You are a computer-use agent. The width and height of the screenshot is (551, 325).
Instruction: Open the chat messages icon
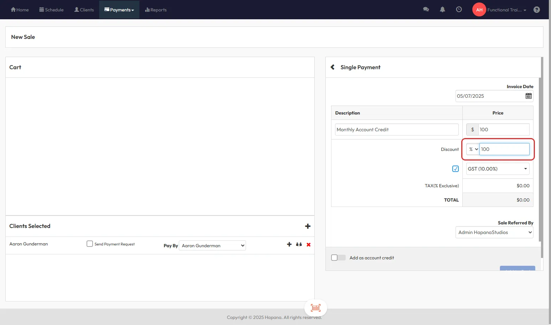[426, 10]
